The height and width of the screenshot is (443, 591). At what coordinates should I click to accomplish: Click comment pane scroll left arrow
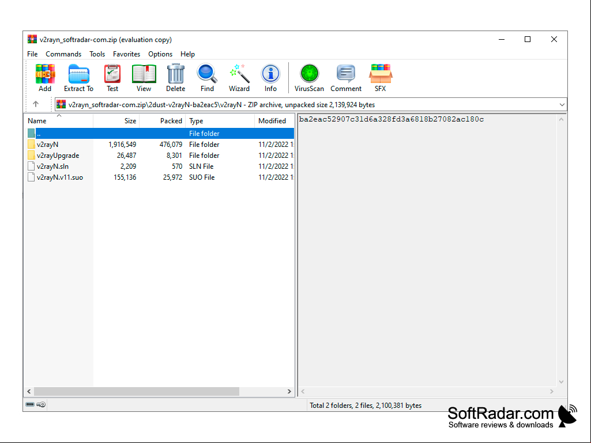coord(303,391)
